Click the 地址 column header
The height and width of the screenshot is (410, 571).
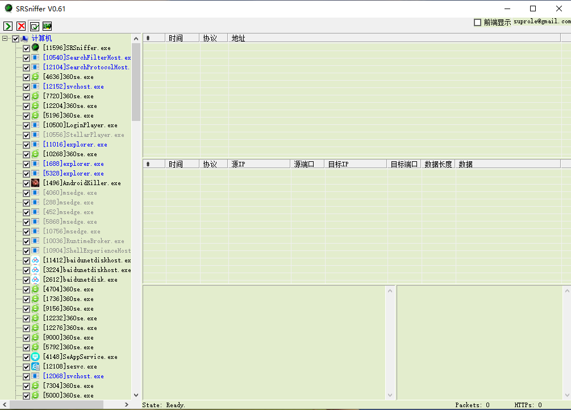(394, 38)
